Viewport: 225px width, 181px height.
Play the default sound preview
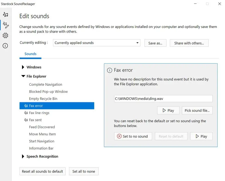201,136
